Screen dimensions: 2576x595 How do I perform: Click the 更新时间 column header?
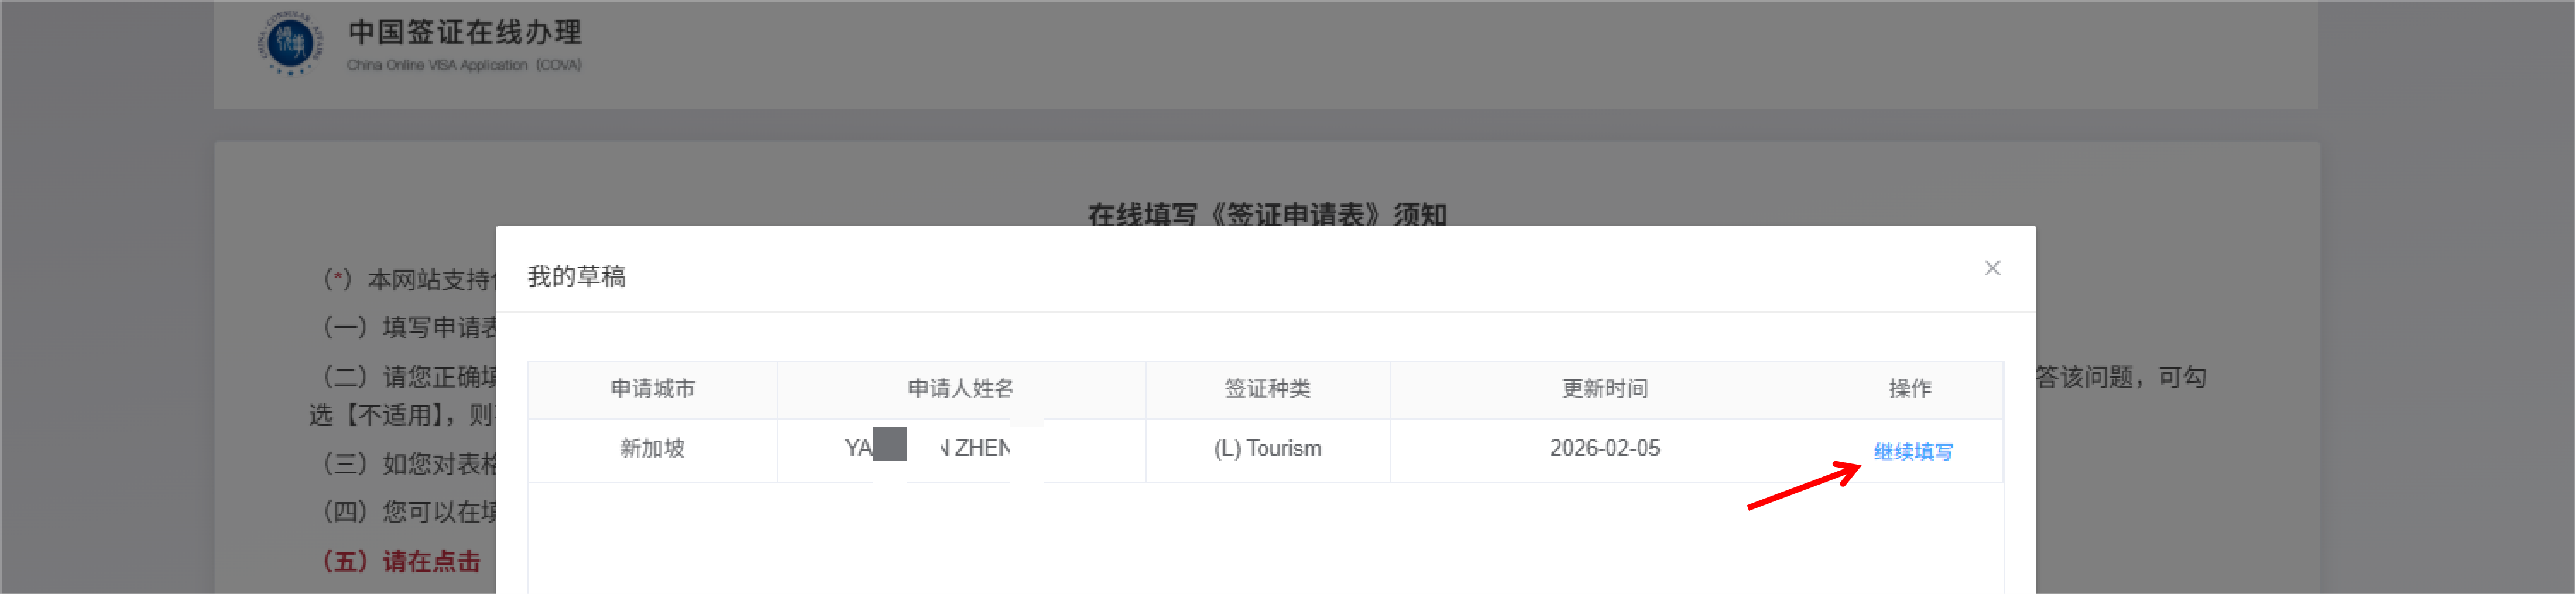tap(1604, 388)
